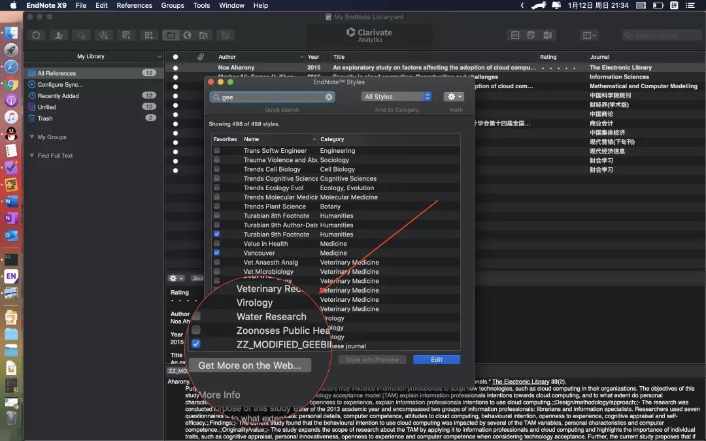Check favorite box for Turabian 8th Footnote
This screenshot has height=441, width=706.
216,216
